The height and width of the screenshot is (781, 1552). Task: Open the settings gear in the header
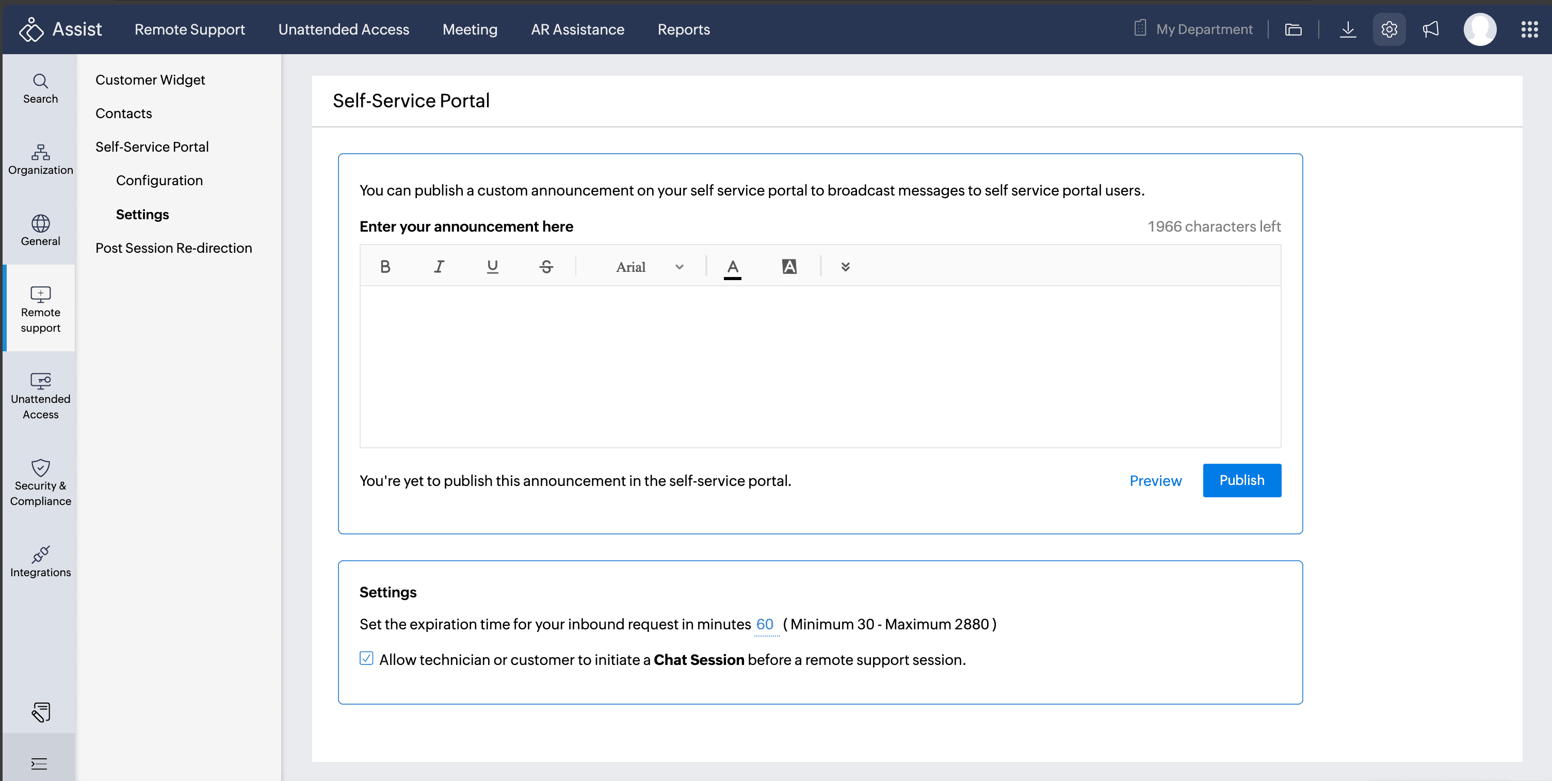coord(1389,29)
